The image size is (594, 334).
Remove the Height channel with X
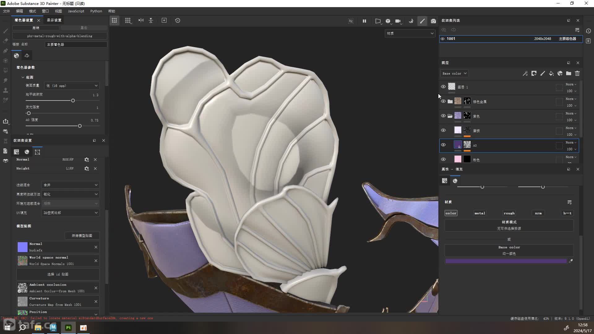(95, 169)
